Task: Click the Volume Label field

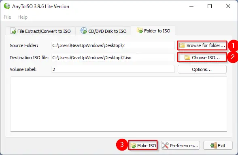Action: point(113,69)
